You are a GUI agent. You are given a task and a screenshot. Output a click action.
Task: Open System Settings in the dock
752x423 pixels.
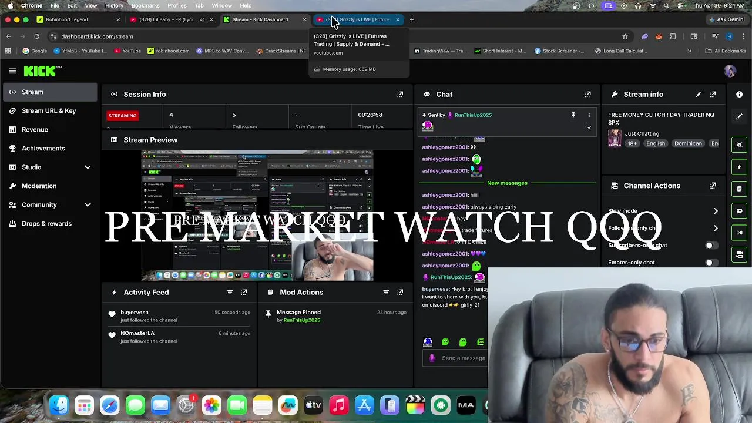pos(186,405)
